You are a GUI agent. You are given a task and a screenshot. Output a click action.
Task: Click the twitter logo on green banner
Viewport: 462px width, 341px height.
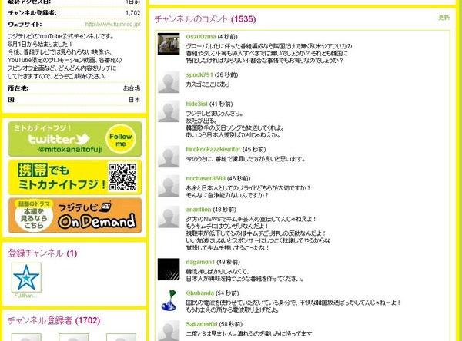point(59,139)
